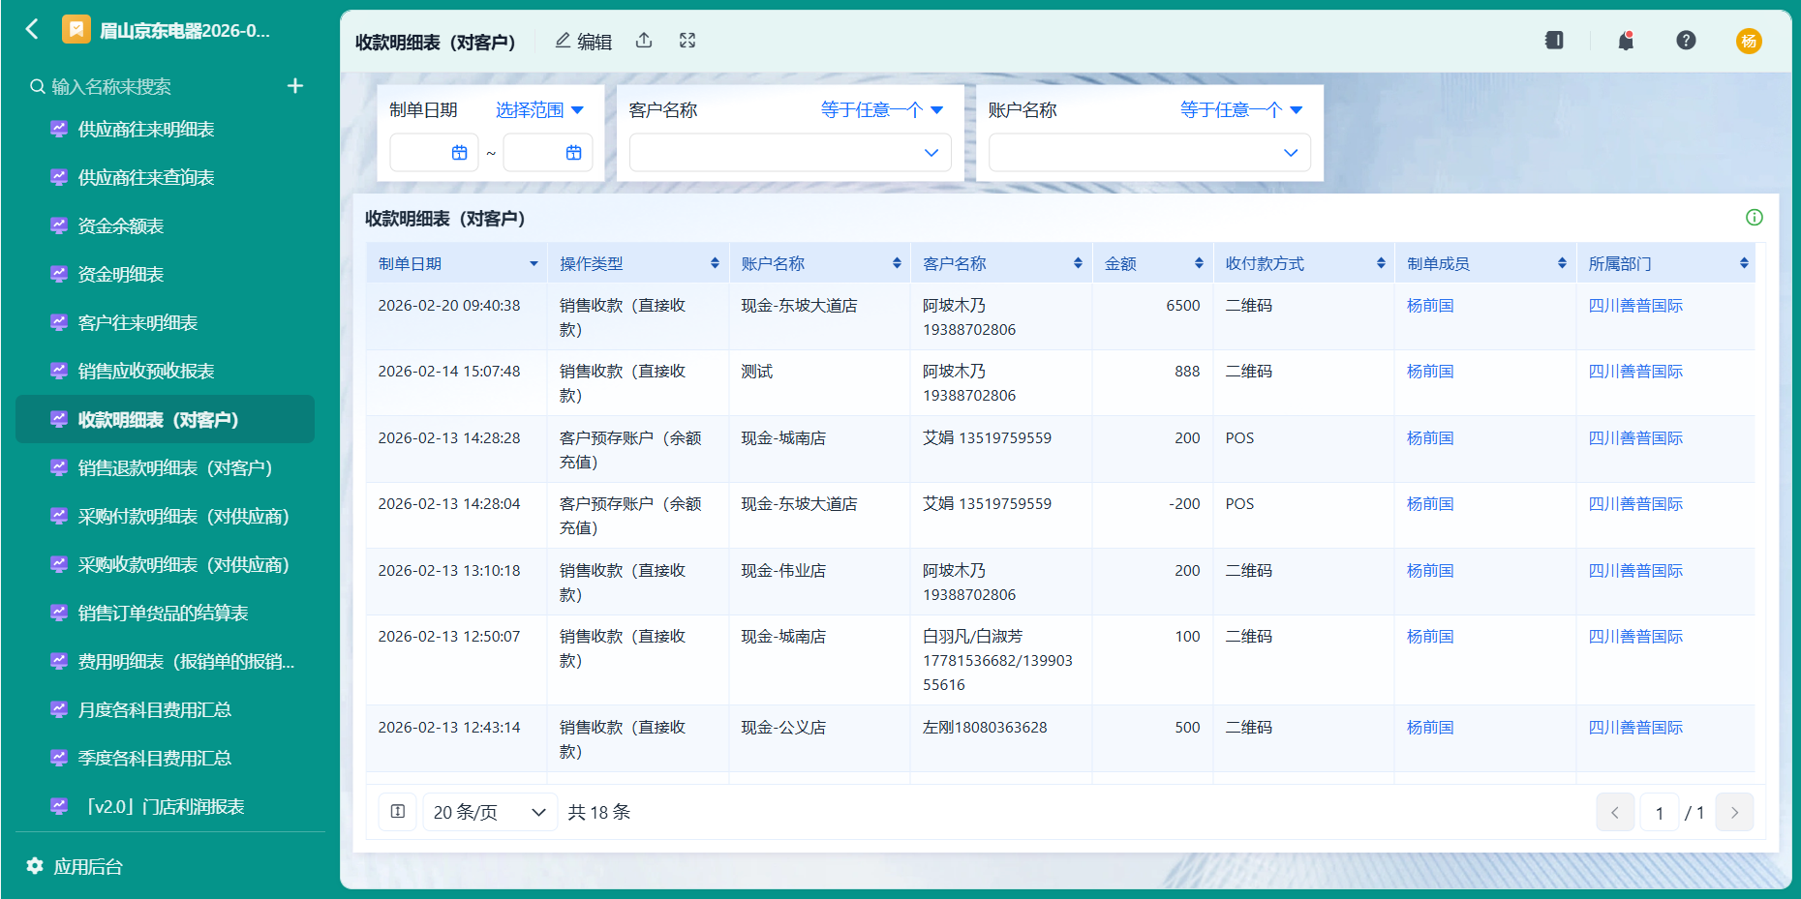Viewport: 1801px width, 899px height.
Task: Open 费用明细表（报销单的报销... in sidebar
Action: click(x=186, y=661)
